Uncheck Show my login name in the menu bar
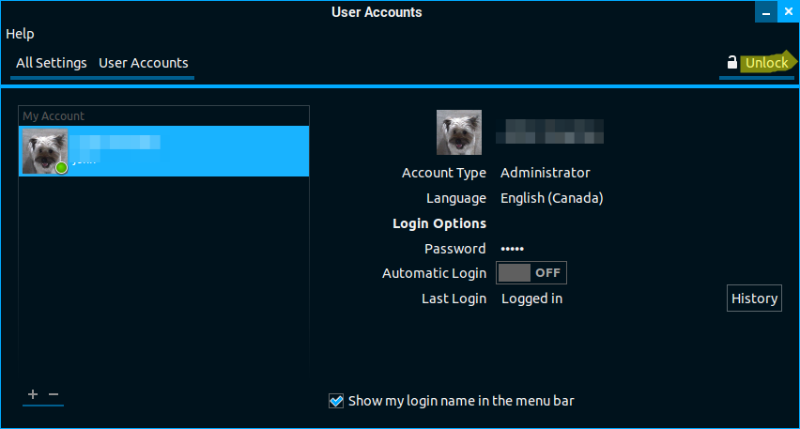Viewport: 800px width, 429px height. click(336, 401)
